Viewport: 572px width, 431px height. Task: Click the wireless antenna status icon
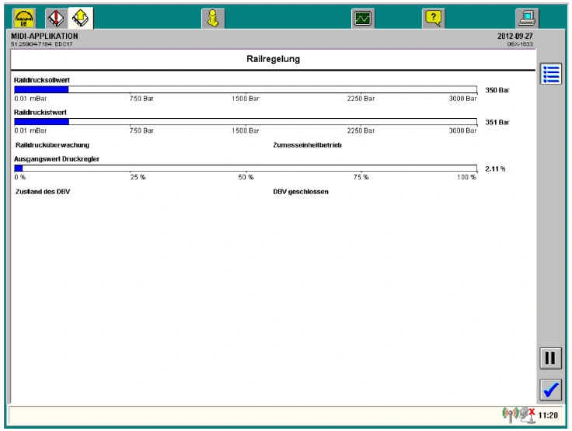coord(510,415)
